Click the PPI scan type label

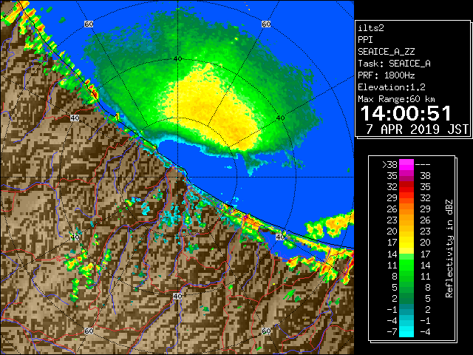(365, 40)
